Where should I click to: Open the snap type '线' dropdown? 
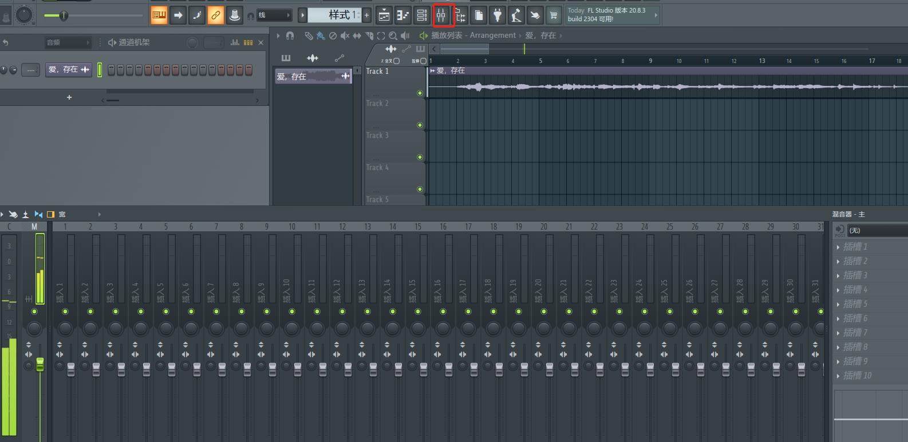tap(274, 15)
